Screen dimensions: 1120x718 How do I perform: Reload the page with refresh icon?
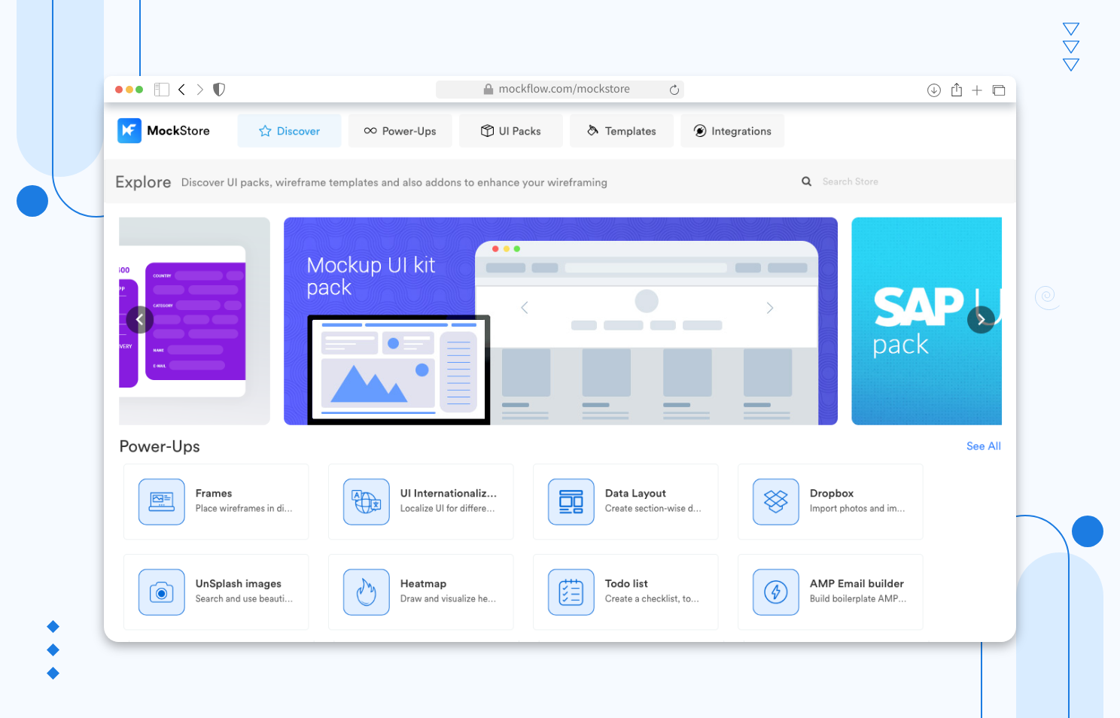point(674,90)
